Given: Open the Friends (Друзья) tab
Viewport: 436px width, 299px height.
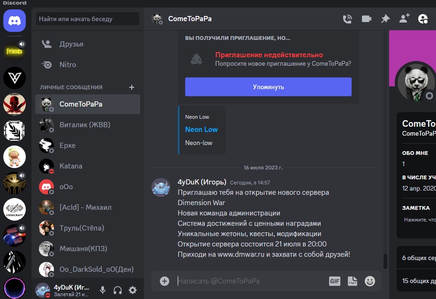Looking at the screenshot, I should [x=88, y=44].
